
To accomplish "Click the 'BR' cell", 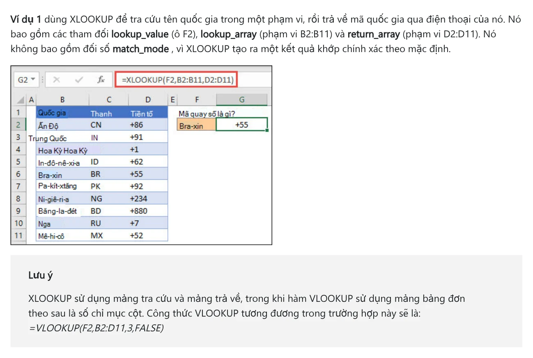I will [x=108, y=174].
